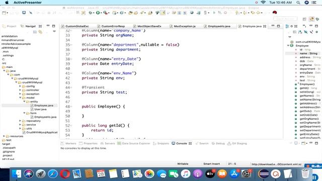Select the Java EE perspective icon
The width and height of the screenshot is (322, 181).
pyautogui.click(x=311, y=19)
